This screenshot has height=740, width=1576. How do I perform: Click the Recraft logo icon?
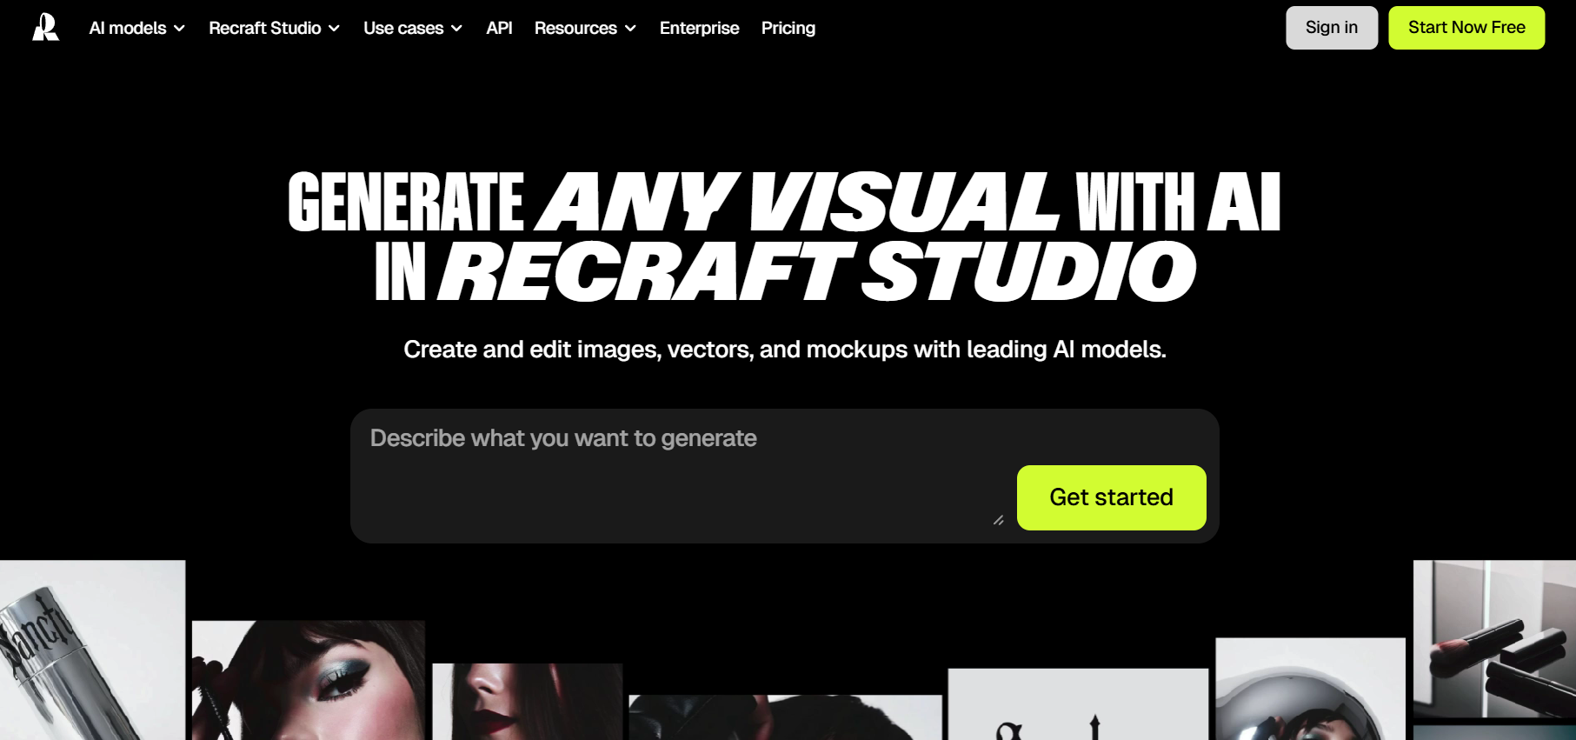pos(45,28)
